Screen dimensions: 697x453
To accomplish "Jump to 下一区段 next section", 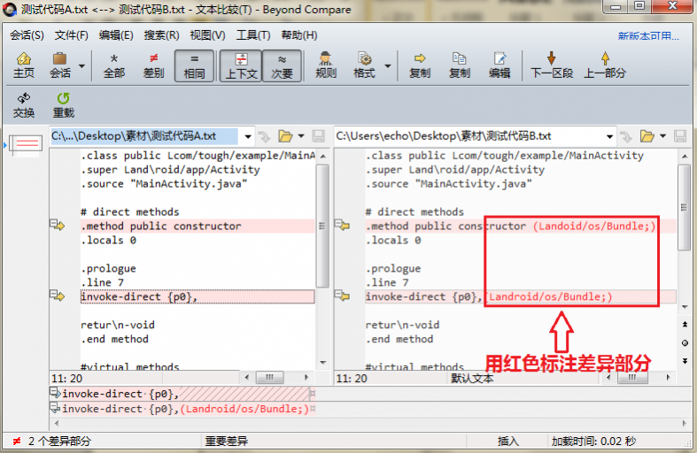I will click(552, 65).
